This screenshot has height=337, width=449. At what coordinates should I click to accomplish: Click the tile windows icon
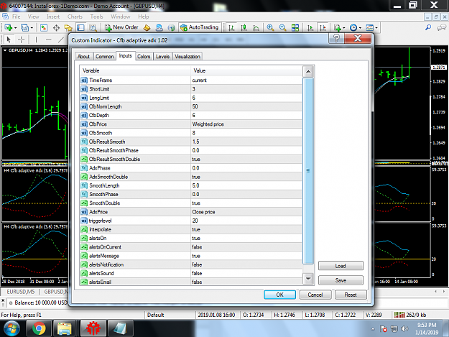(x=295, y=27)
